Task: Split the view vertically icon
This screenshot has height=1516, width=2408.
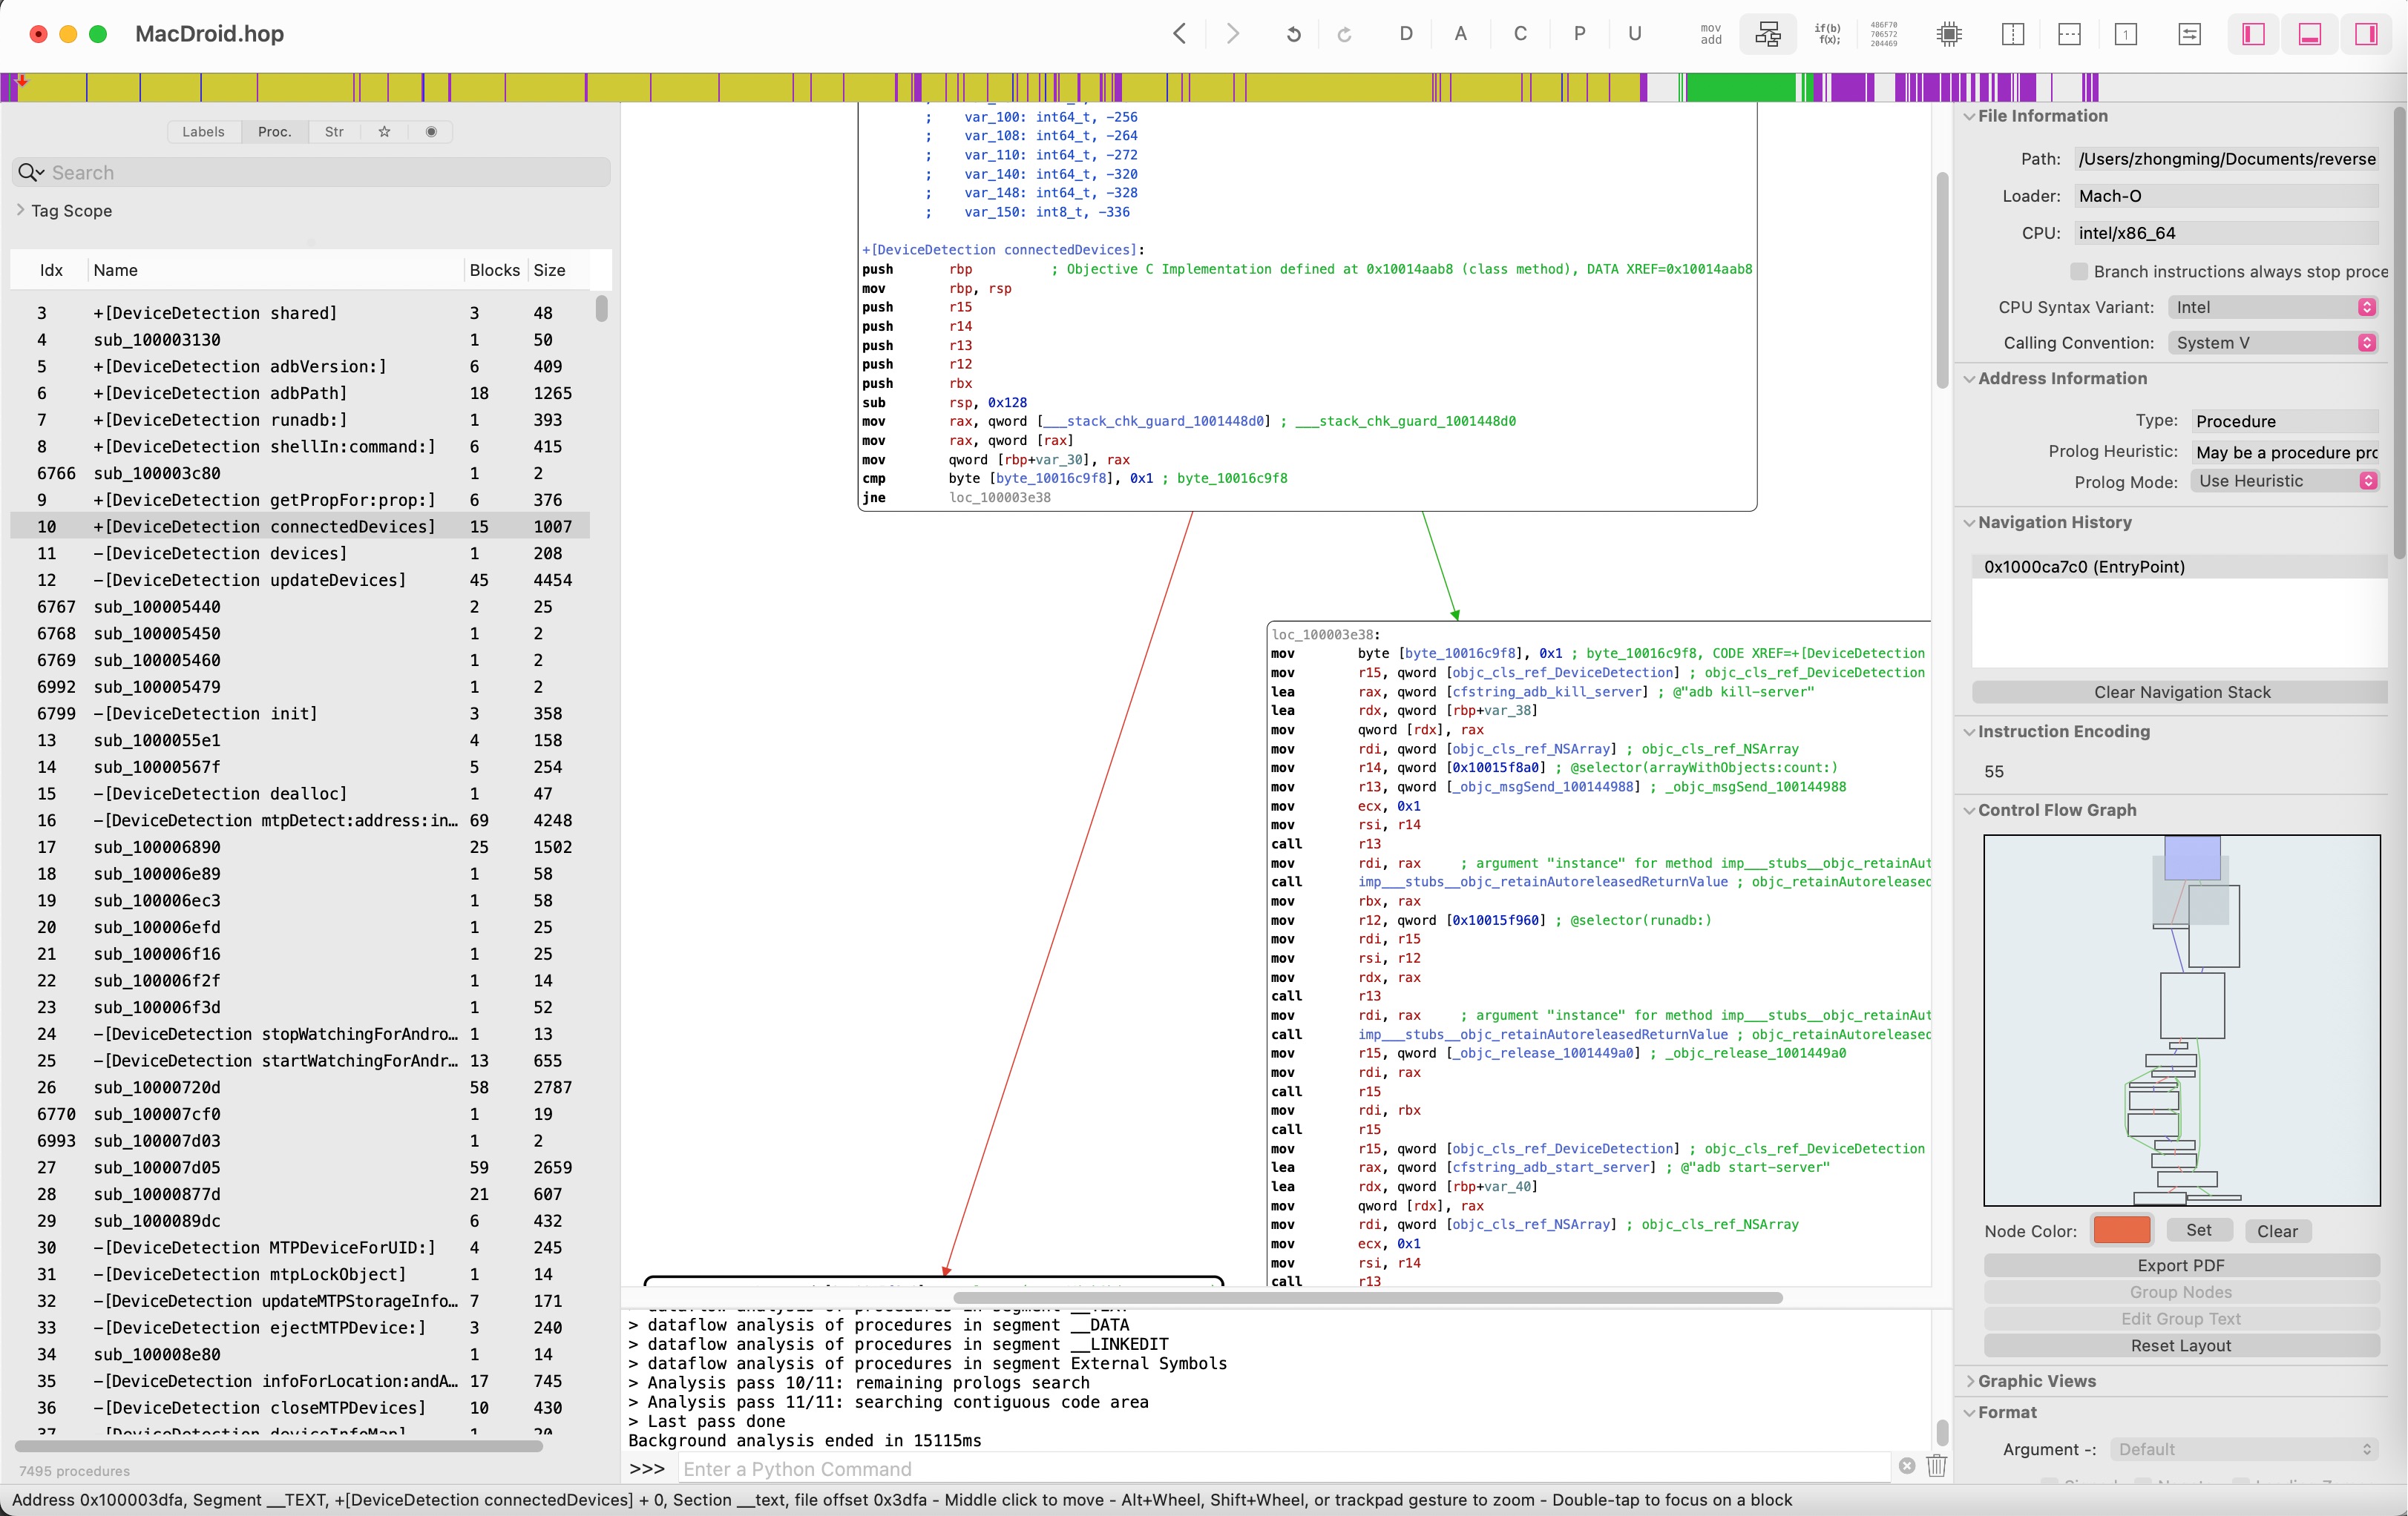Action: pos(2013,34)
